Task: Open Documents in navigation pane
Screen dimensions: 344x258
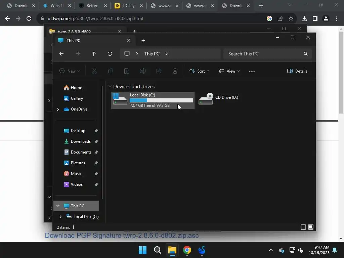Action: click(x=81, y=152)
